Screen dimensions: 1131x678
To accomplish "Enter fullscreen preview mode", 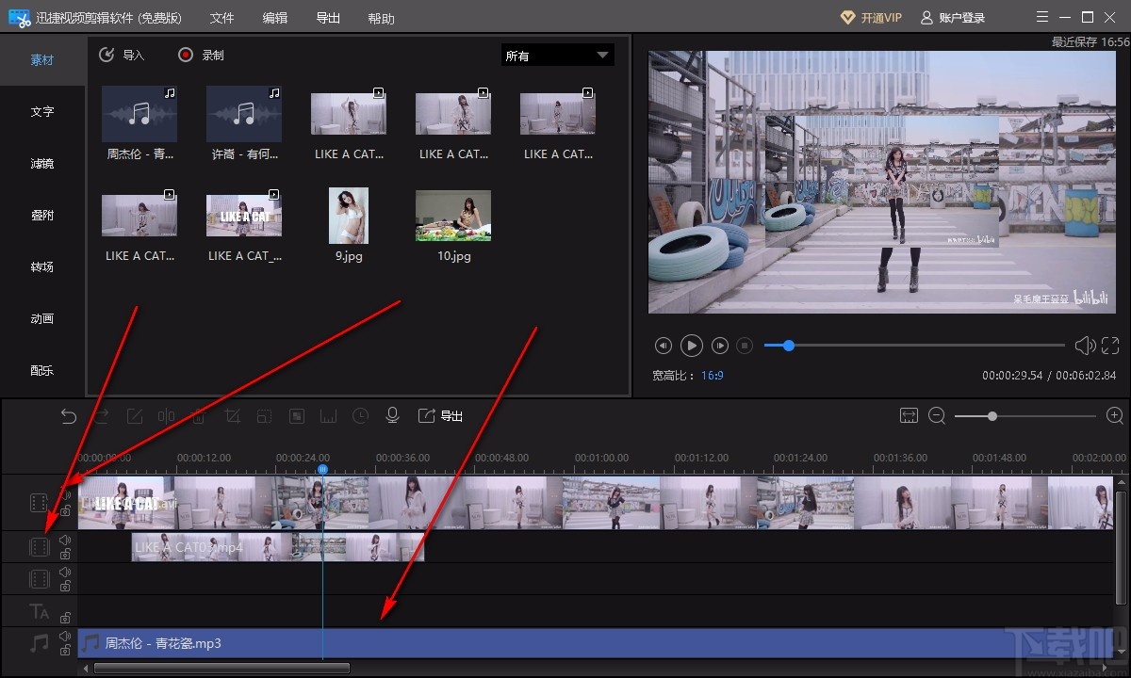I will (1110, 346).
